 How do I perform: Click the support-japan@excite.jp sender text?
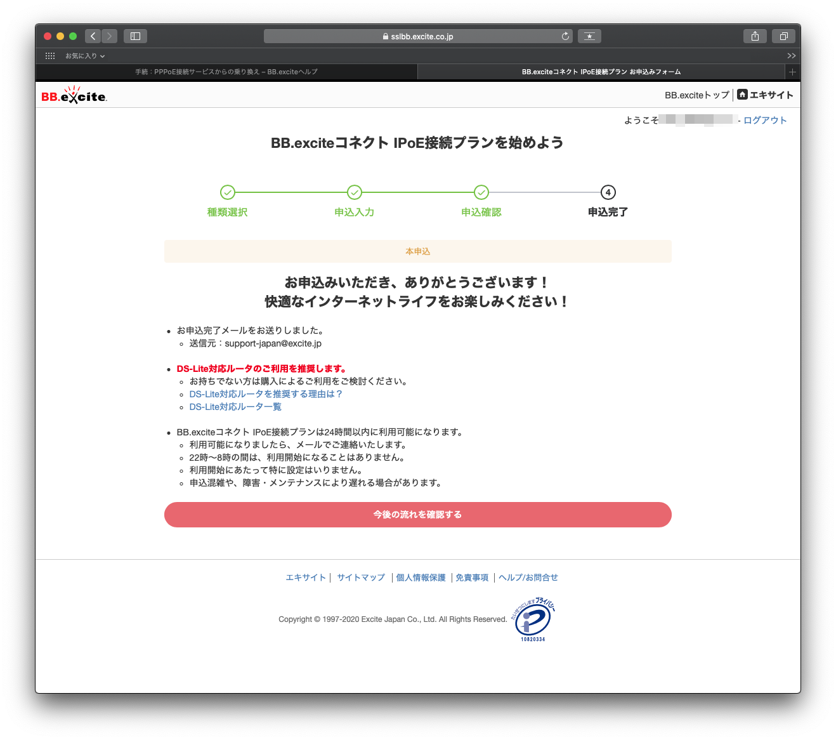tap(273, 343)
